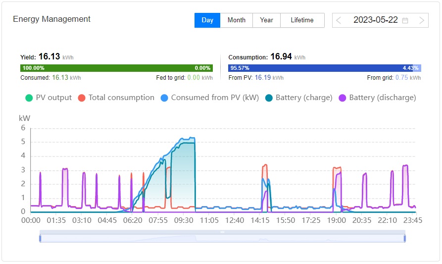This screenshot has width=442, height=264.
Task: Click the top grip of zoom slider
Action: [222, 232]
